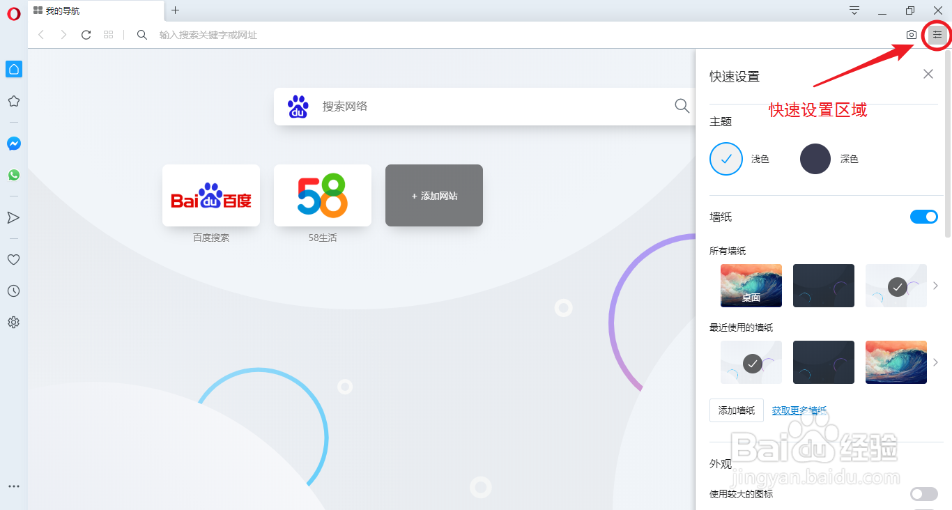Select the dark theme option
Screen dimensions: 952x510
(815, 159)
